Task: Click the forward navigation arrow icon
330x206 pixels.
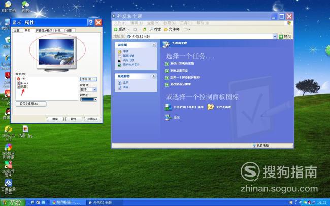Action: [135, 29]
